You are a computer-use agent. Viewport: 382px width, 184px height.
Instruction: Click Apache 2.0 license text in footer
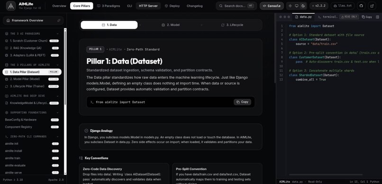click(56, 180)
